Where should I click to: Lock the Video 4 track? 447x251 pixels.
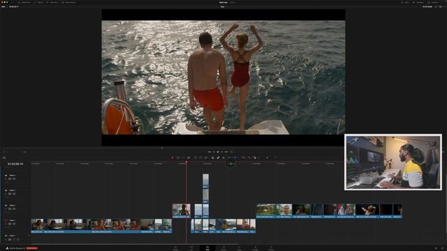[6, 178]
